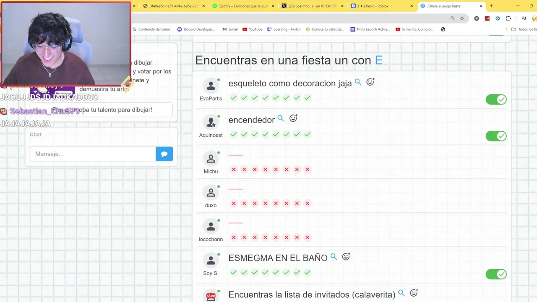This screenshot has width=537, height=302.
Task: Click the answer 'ESMEGMA EN EL BAÑO'
Action: coord(278,258)
